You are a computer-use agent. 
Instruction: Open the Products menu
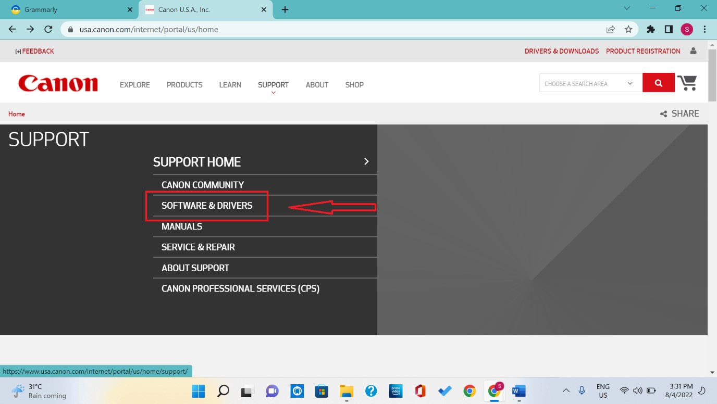184,85
